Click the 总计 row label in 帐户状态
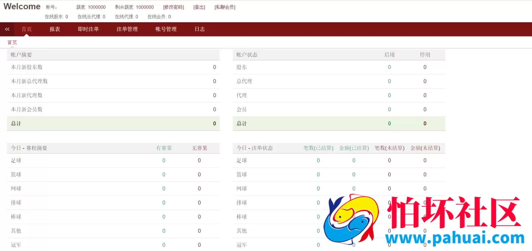Image resolution: width=532 pixels, height=251 pixels. [x=242, y=124]
